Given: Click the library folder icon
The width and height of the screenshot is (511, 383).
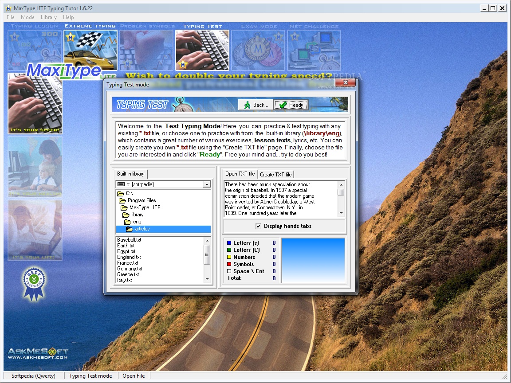Looking at the screenshot, I should tap(126, 215).
